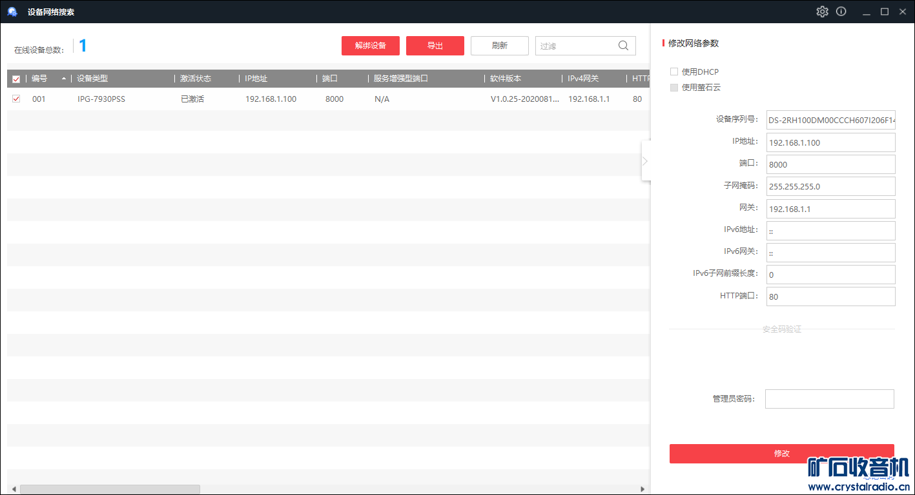This screenshot has width=915, height=495.
Task: Click the 192.168.1.1 gateway cell in the table
Action: tap(589, 99)
